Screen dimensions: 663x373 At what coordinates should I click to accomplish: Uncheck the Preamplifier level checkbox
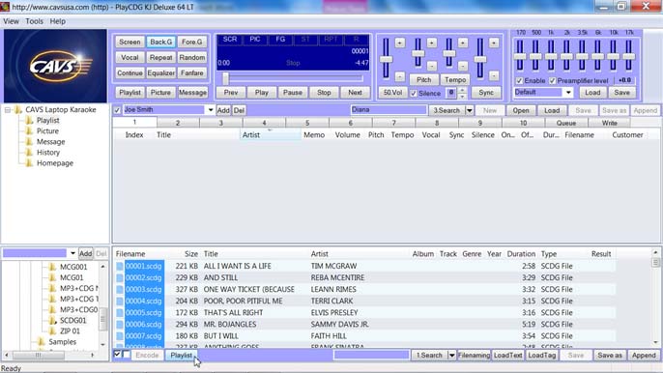coord(552,80)
